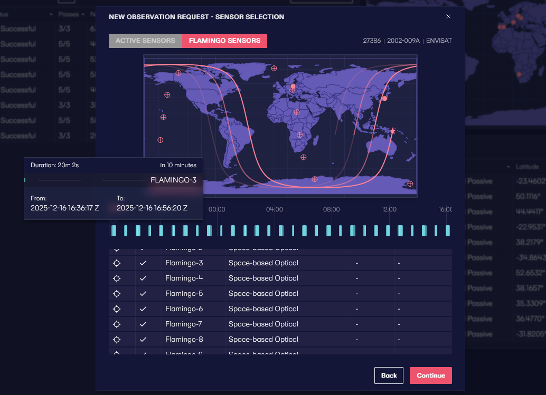This screenshot has height=395, width=546.
Task: Click the crosshair sensor marker on Antarctica's center
Action: 314,179
